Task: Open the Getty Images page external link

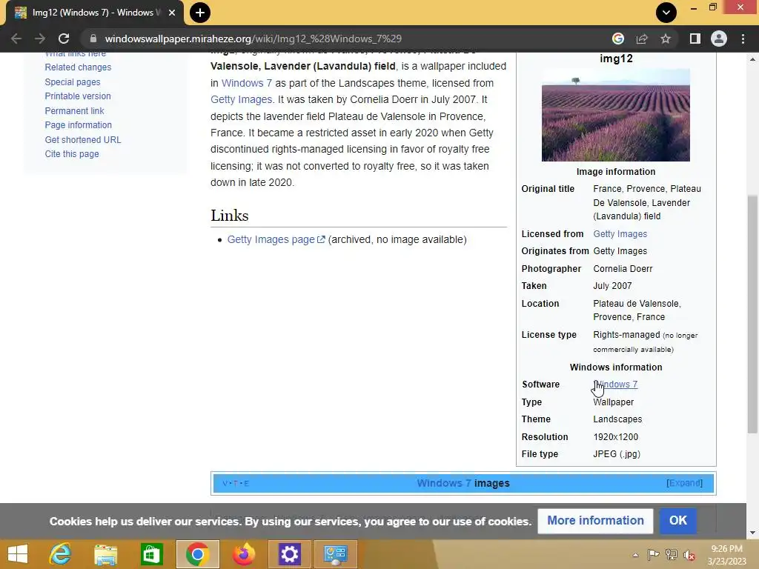Action: [x=276, y=239]
